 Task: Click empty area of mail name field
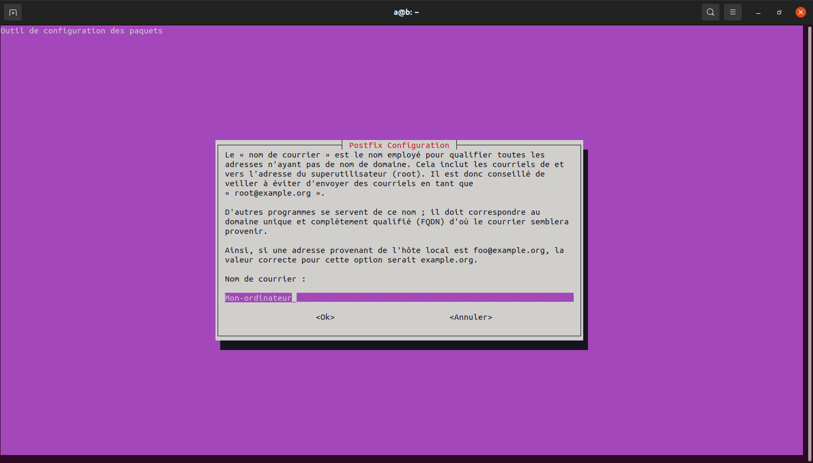click(434, 298)
